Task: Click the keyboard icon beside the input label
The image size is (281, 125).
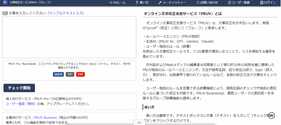Action: 5,13
